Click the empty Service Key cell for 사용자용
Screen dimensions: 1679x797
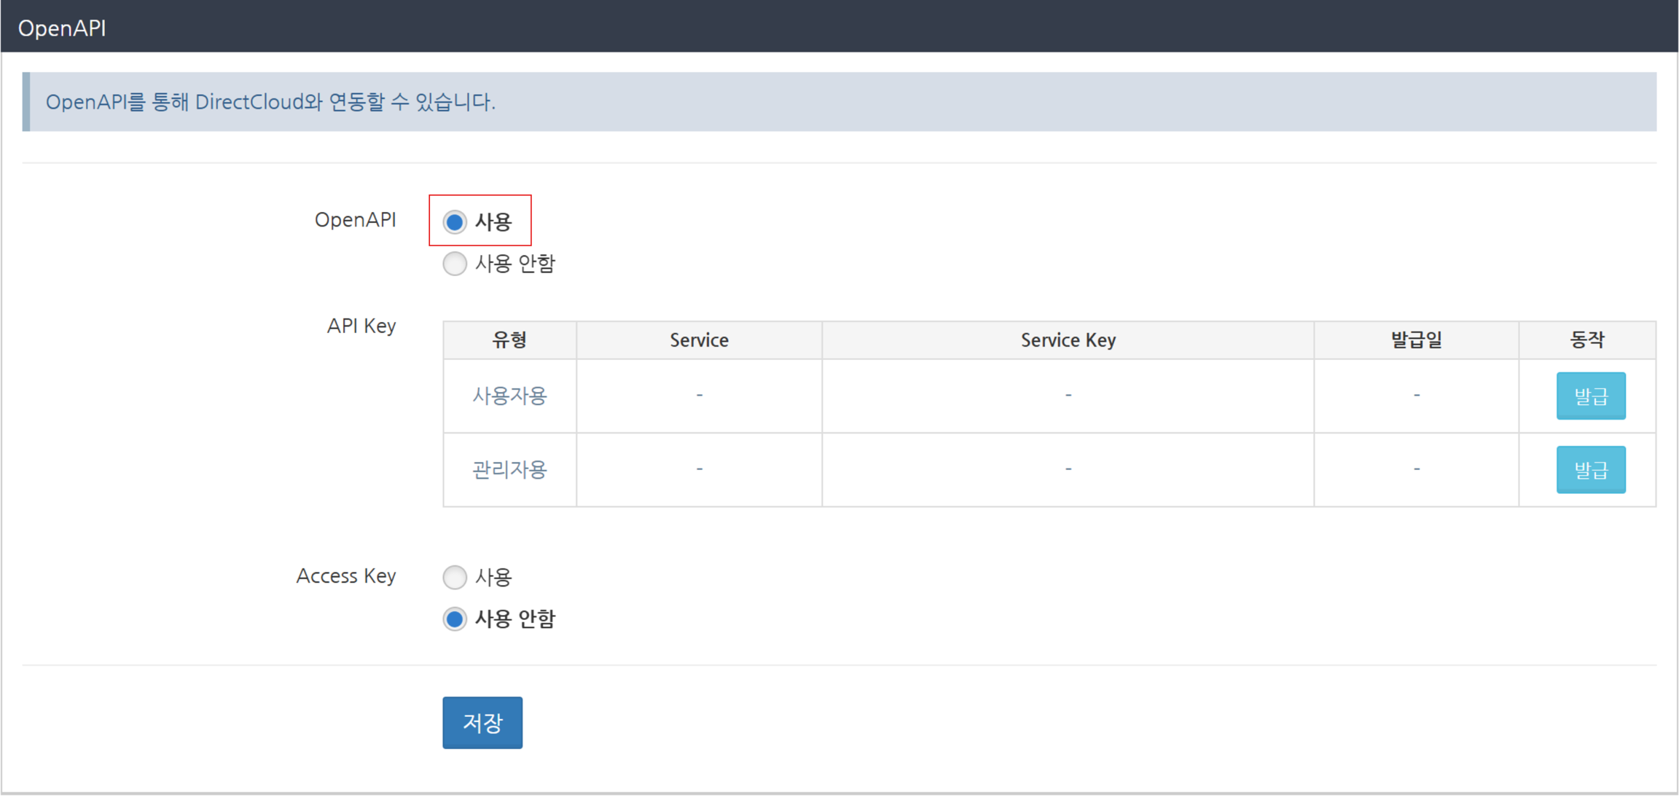1068,396
